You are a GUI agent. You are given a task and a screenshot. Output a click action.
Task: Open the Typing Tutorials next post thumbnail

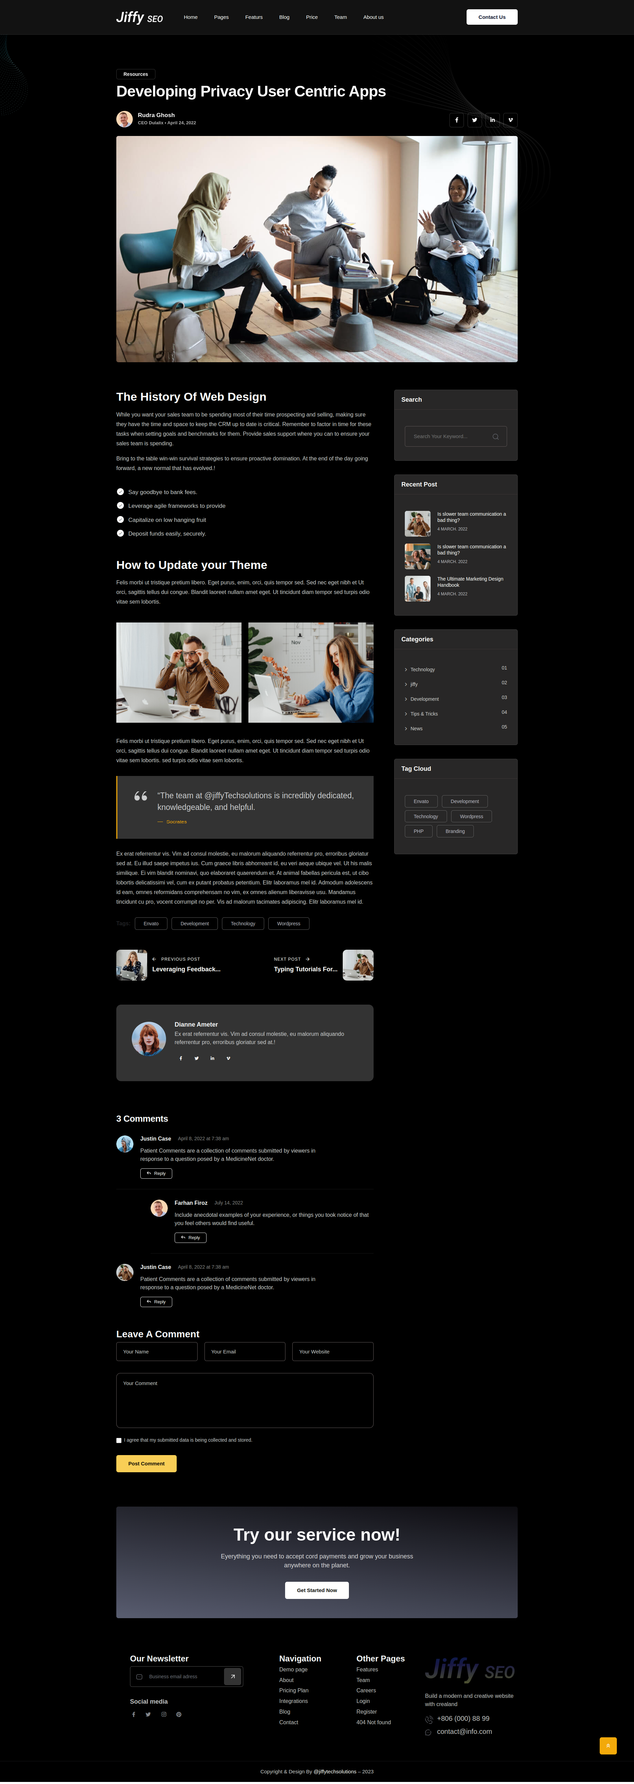358,965
